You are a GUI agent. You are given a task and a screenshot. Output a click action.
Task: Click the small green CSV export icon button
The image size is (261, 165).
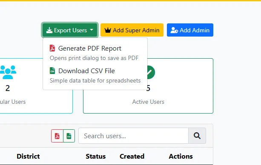coord(69,136)
